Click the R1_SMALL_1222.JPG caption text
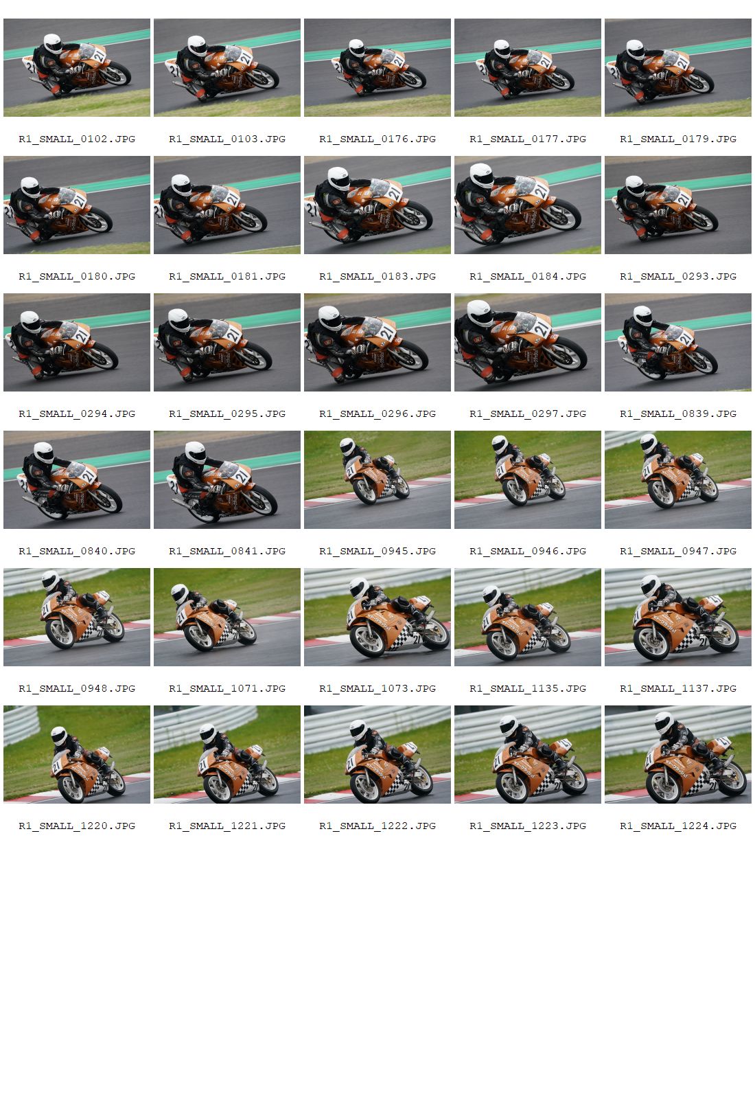 [x=377, y=826]
